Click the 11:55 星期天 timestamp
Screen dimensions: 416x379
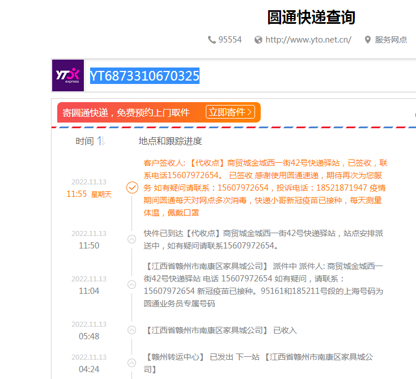pos(89,194)
